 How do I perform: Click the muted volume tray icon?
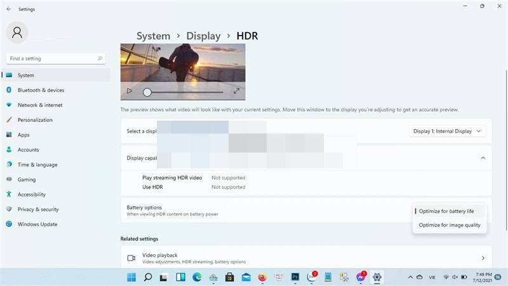(455, 277)
